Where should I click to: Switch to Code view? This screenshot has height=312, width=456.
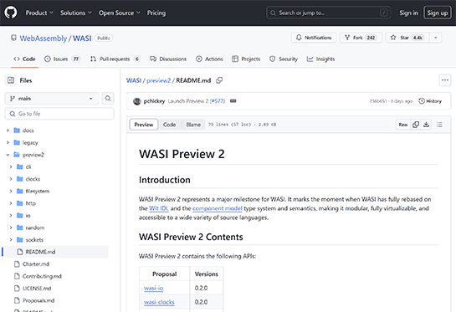pyautogui.click(x=169, y=125)
